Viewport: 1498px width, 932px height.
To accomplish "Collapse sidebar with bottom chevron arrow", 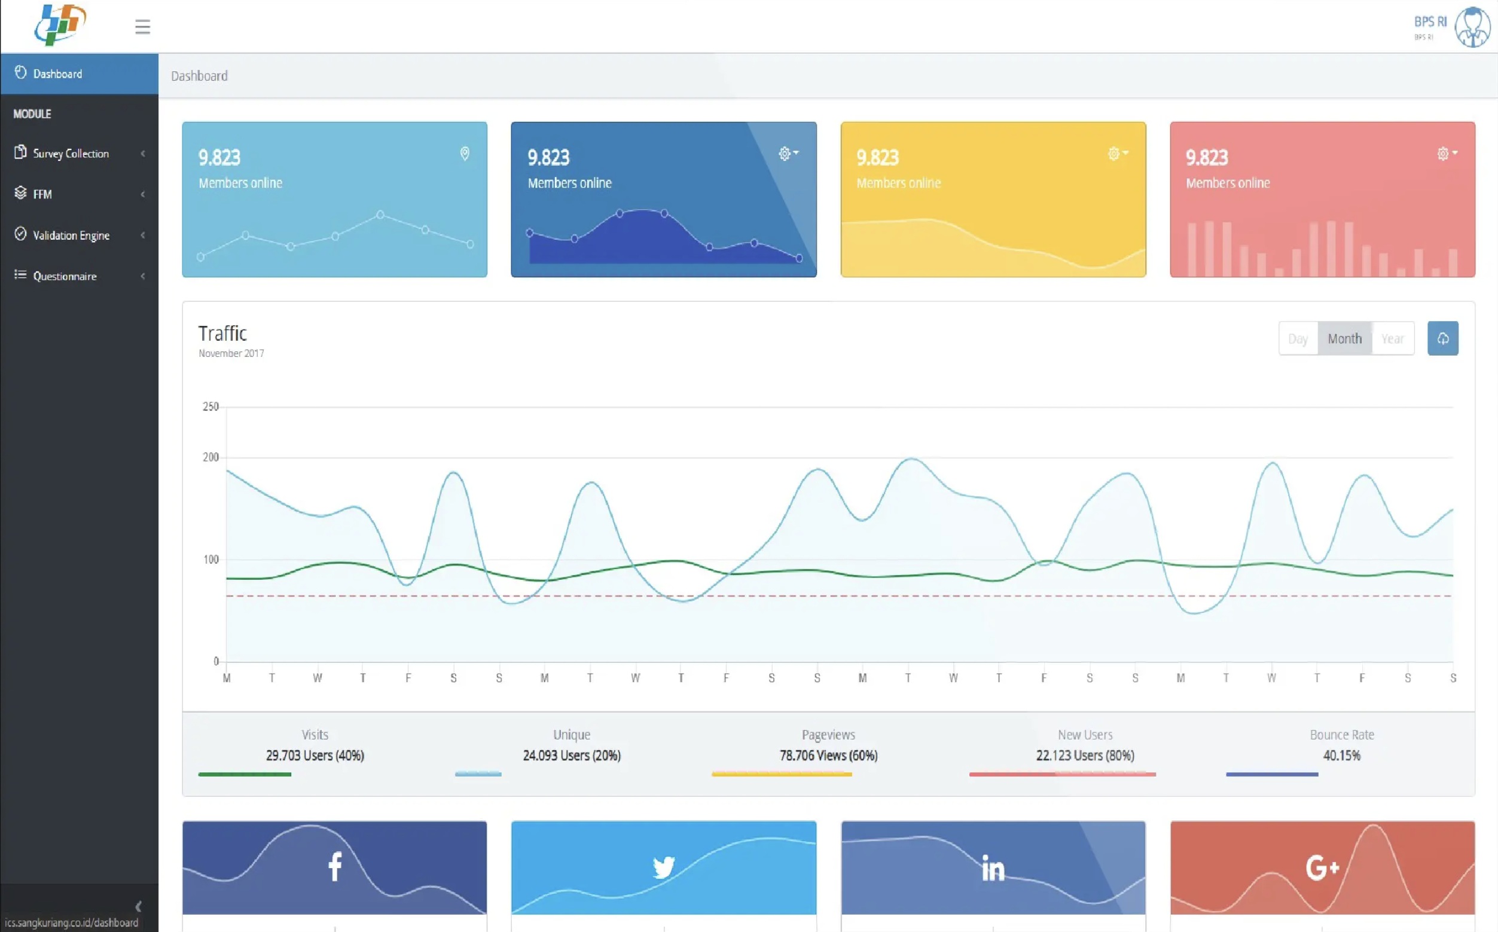I will (139, 906).
